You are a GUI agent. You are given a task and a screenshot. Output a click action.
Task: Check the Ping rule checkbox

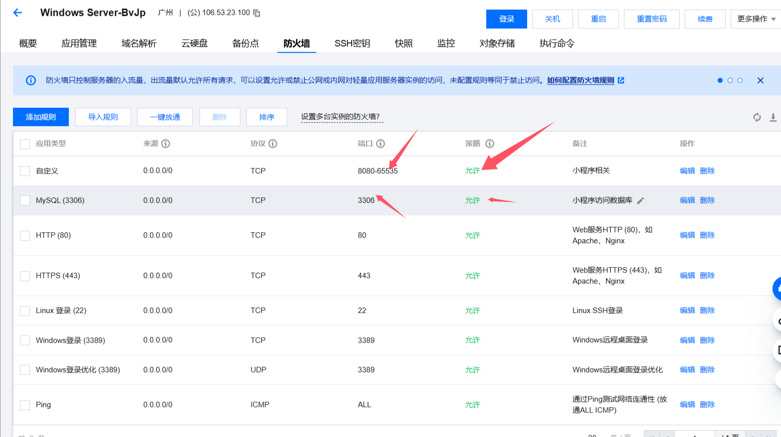pyautogui.click(x=25, y=405)
